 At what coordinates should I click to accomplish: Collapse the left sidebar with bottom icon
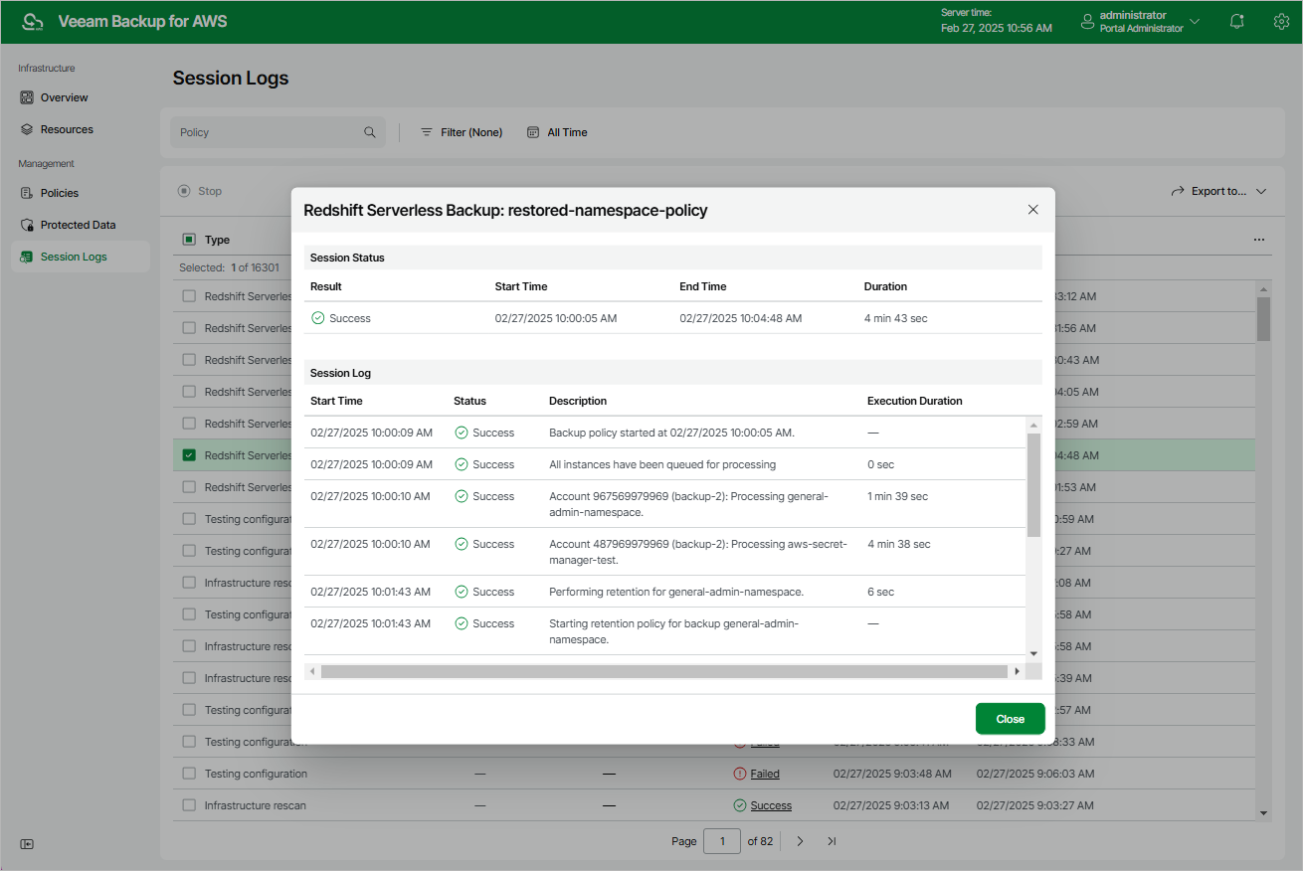tap(27, 844)
